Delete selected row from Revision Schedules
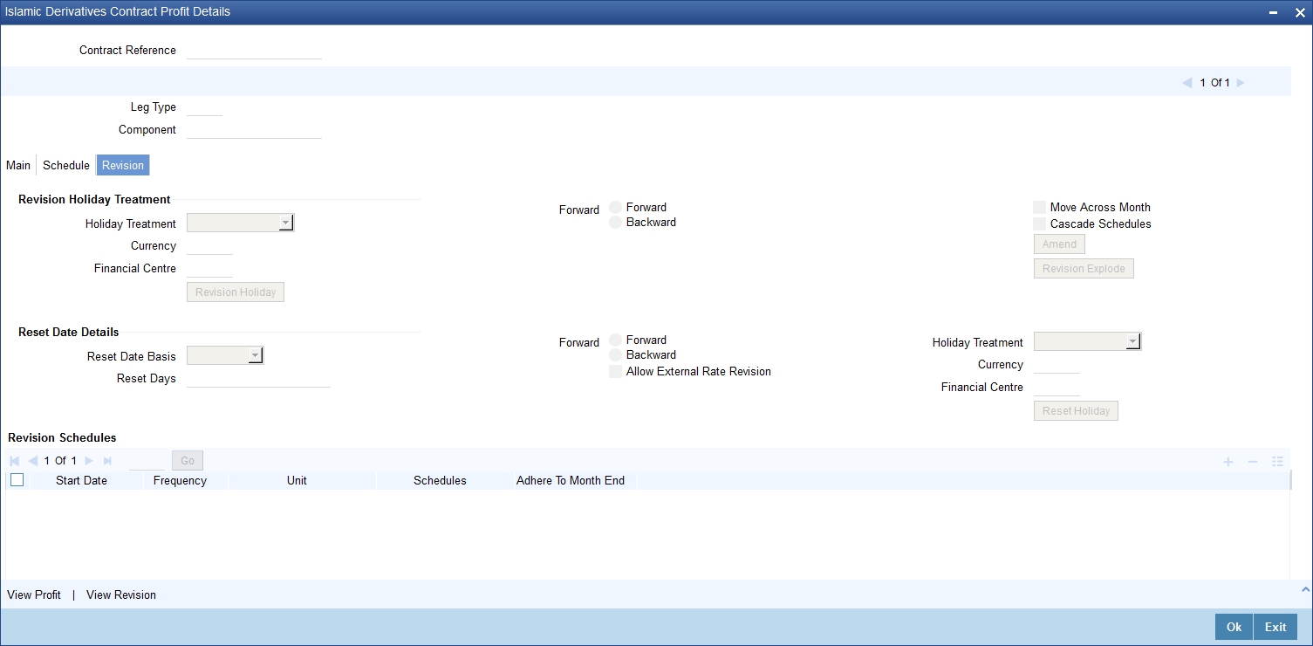Viewport: 1313px width, 646px height. tap(1253, 461)
